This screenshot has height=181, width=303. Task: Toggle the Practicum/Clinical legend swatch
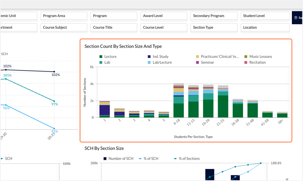[x=198, y=57]
